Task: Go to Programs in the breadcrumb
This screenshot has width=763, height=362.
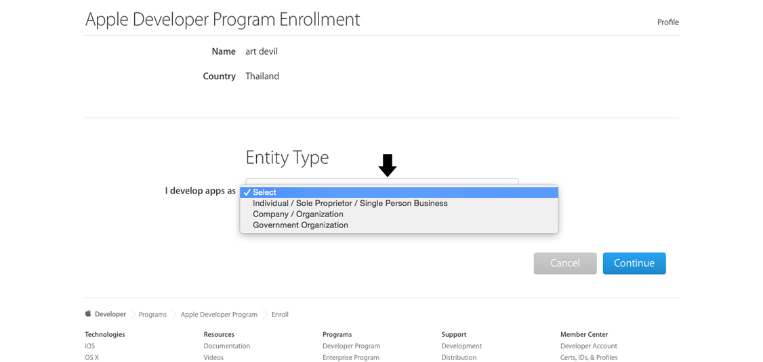Action: coord(152,315)
